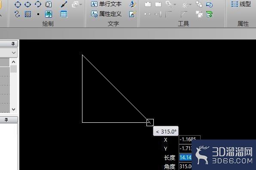Screen dimensions: 256x170
Task: Click the left panel scrollbar thumb
Action: click(x=14, y=69)
